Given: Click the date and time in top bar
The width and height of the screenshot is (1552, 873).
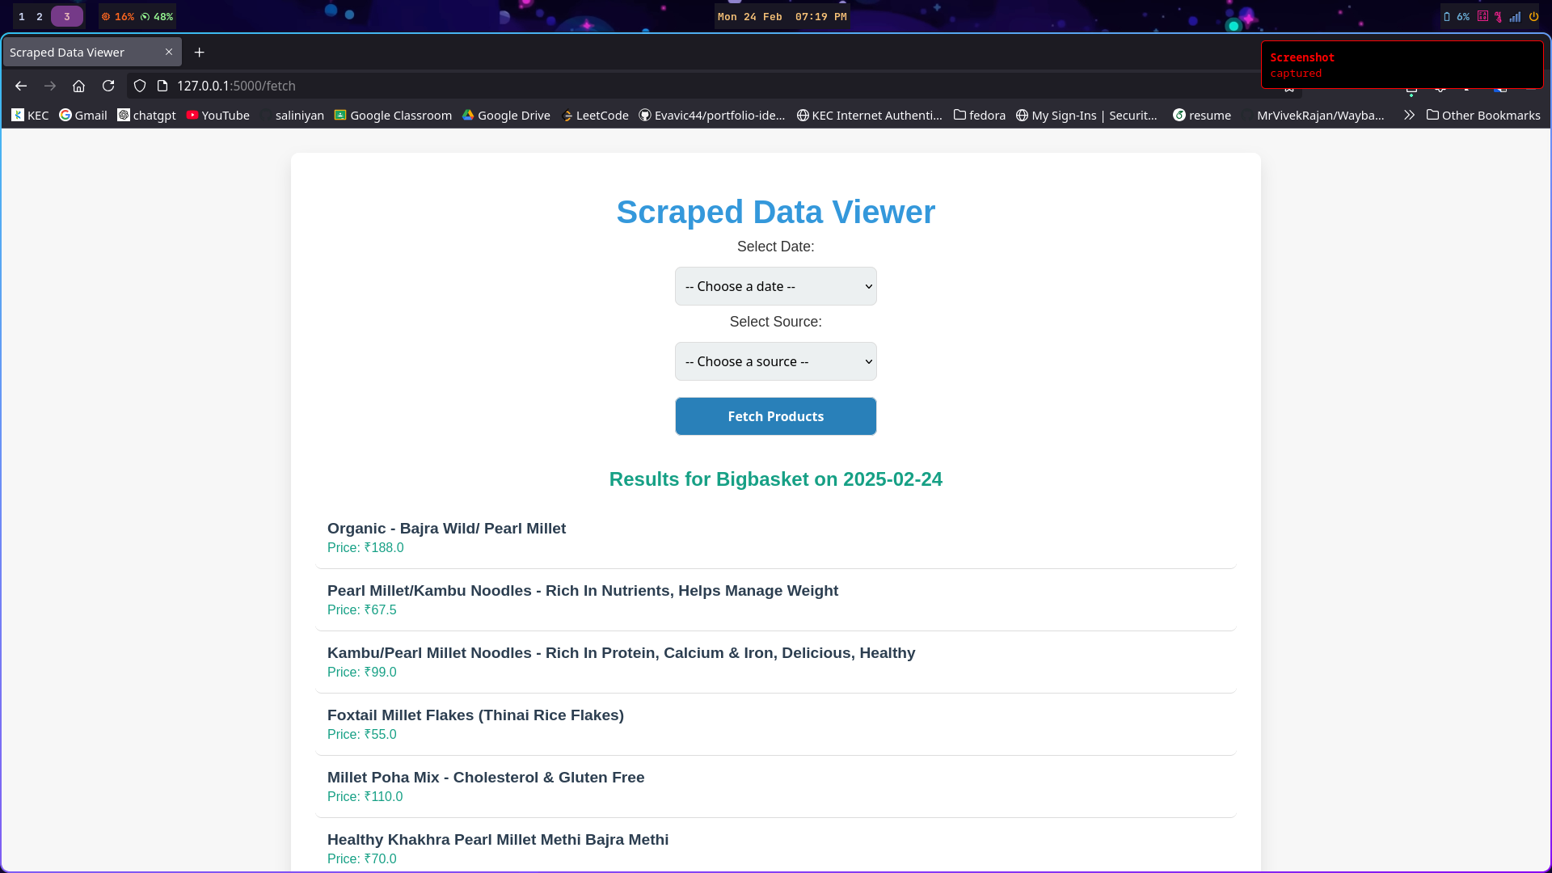Looking at the screenshot, I should tap(782, 16).
